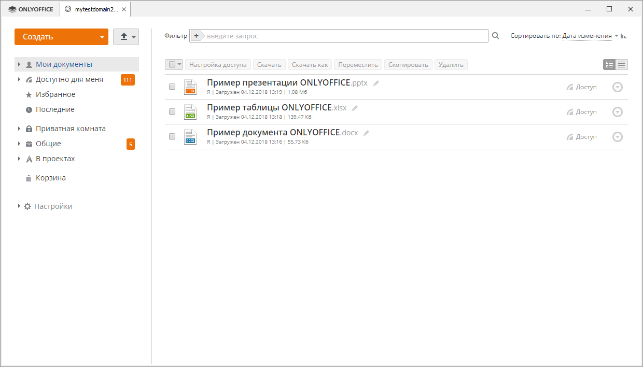Click the Переместить button
Viewport: 643px width, 367px height.
point(358,65)
